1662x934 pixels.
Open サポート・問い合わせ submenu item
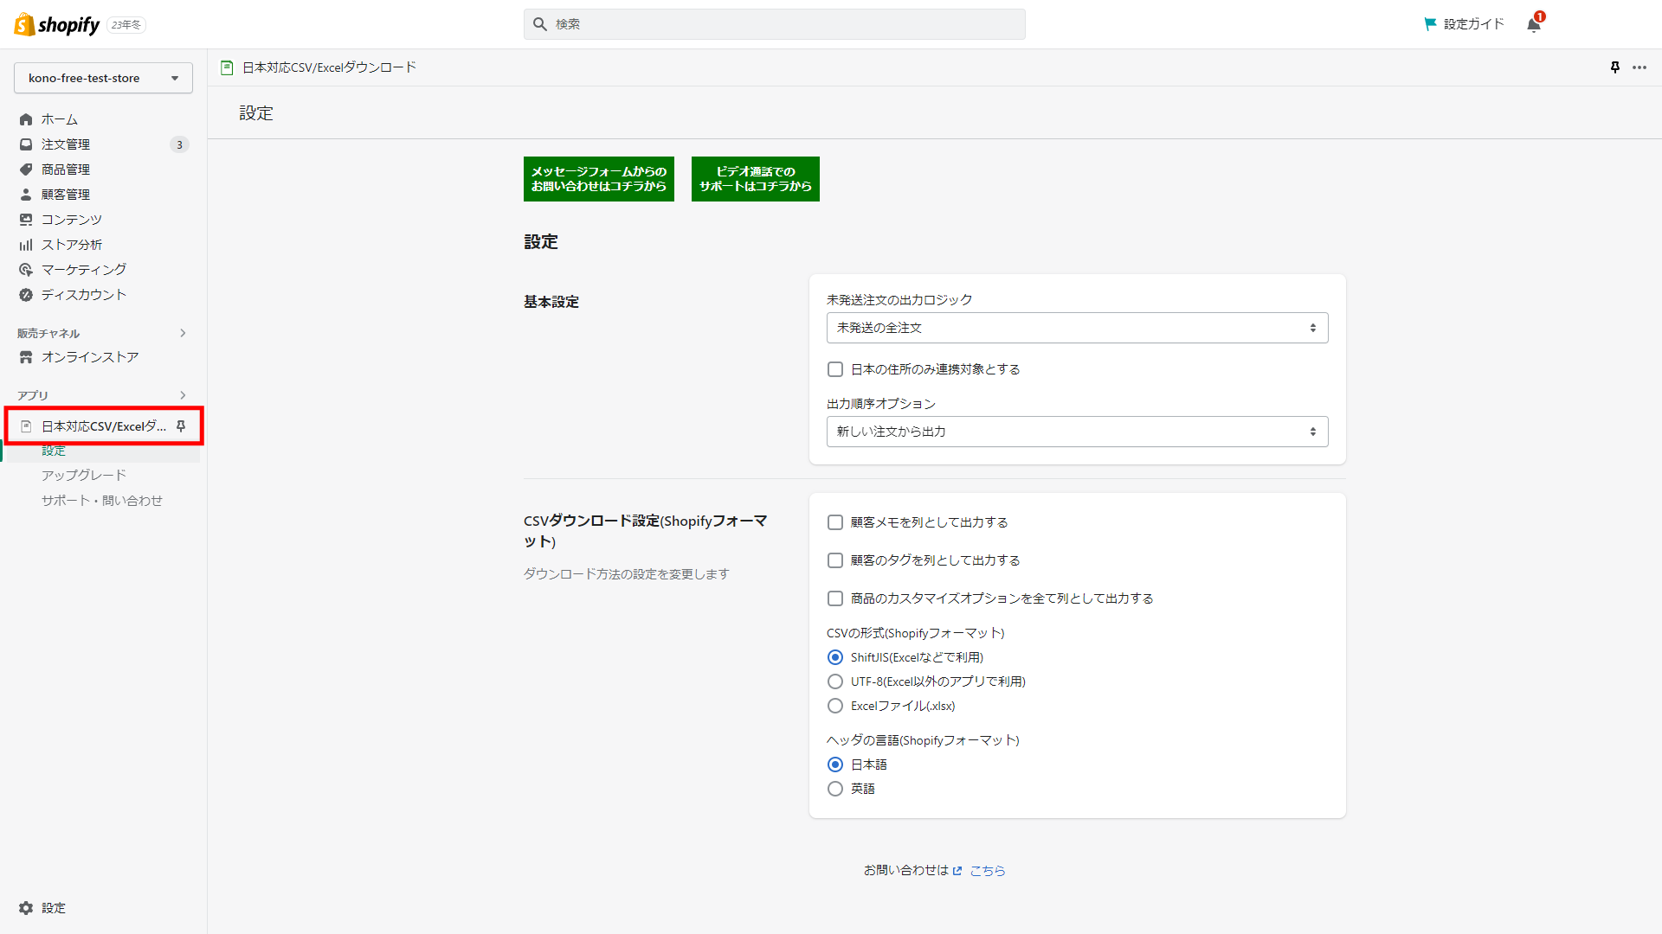[x=102, y=501]
